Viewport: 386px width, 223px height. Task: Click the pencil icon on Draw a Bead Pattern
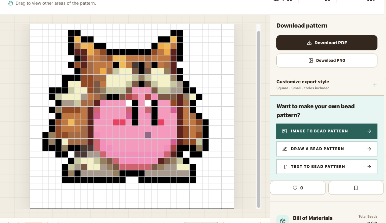coord(285,149)
